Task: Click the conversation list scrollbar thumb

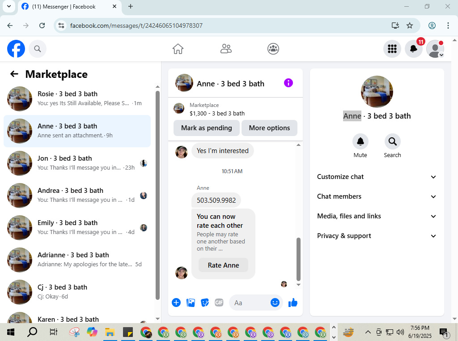Action: click(158, 195)
